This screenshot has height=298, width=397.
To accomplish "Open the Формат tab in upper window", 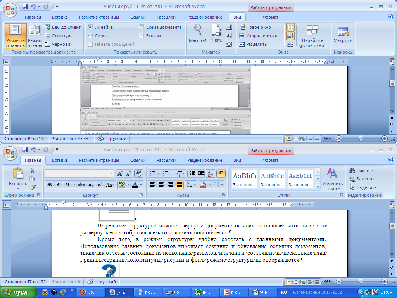I will click(270, 17).
